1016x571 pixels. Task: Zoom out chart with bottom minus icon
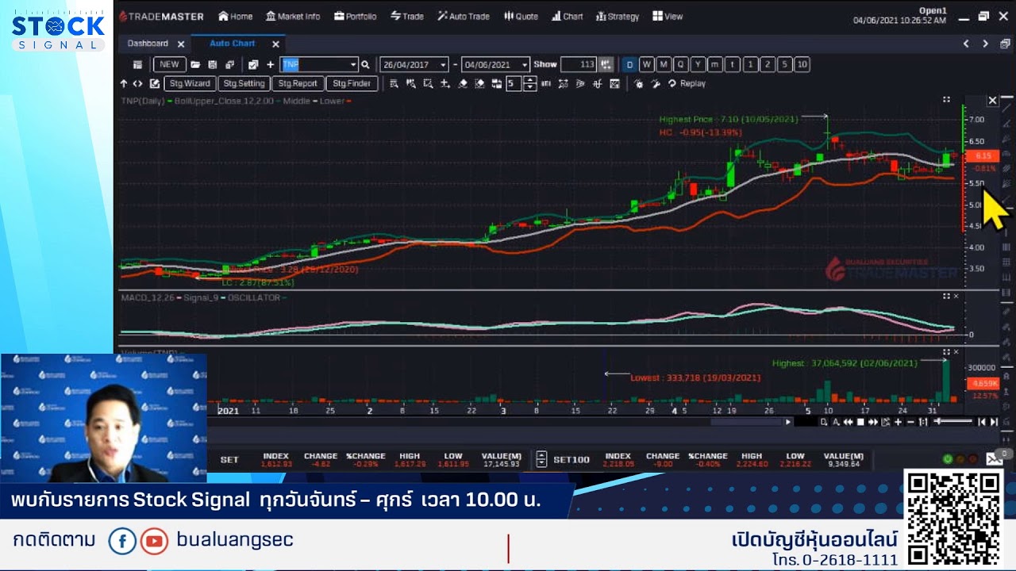[910, 422]
